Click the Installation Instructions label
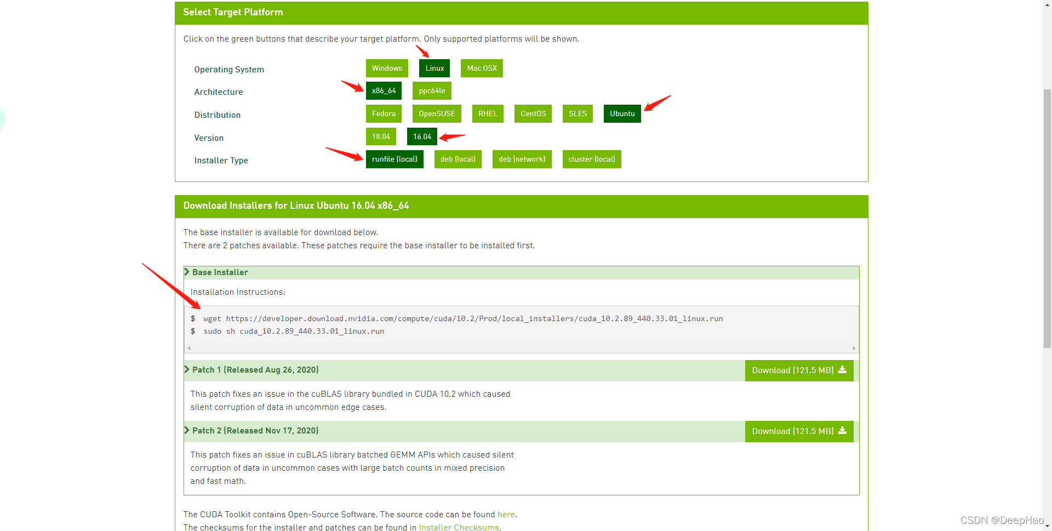This screenshot has width=1052, height=531. point(238,292)
